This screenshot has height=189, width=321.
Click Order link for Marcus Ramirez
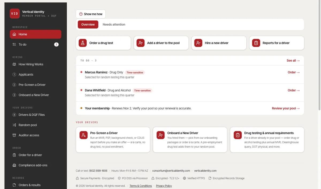(x=294, y=72)
